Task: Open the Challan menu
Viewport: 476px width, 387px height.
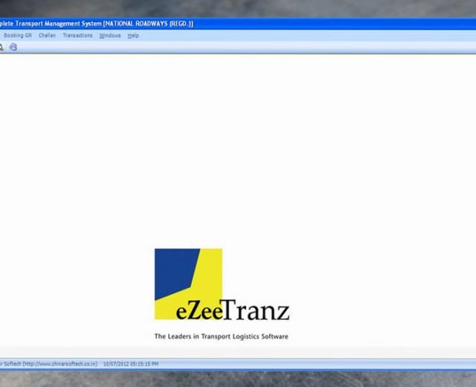Action: pyautogui.click(x=47, y=36)
